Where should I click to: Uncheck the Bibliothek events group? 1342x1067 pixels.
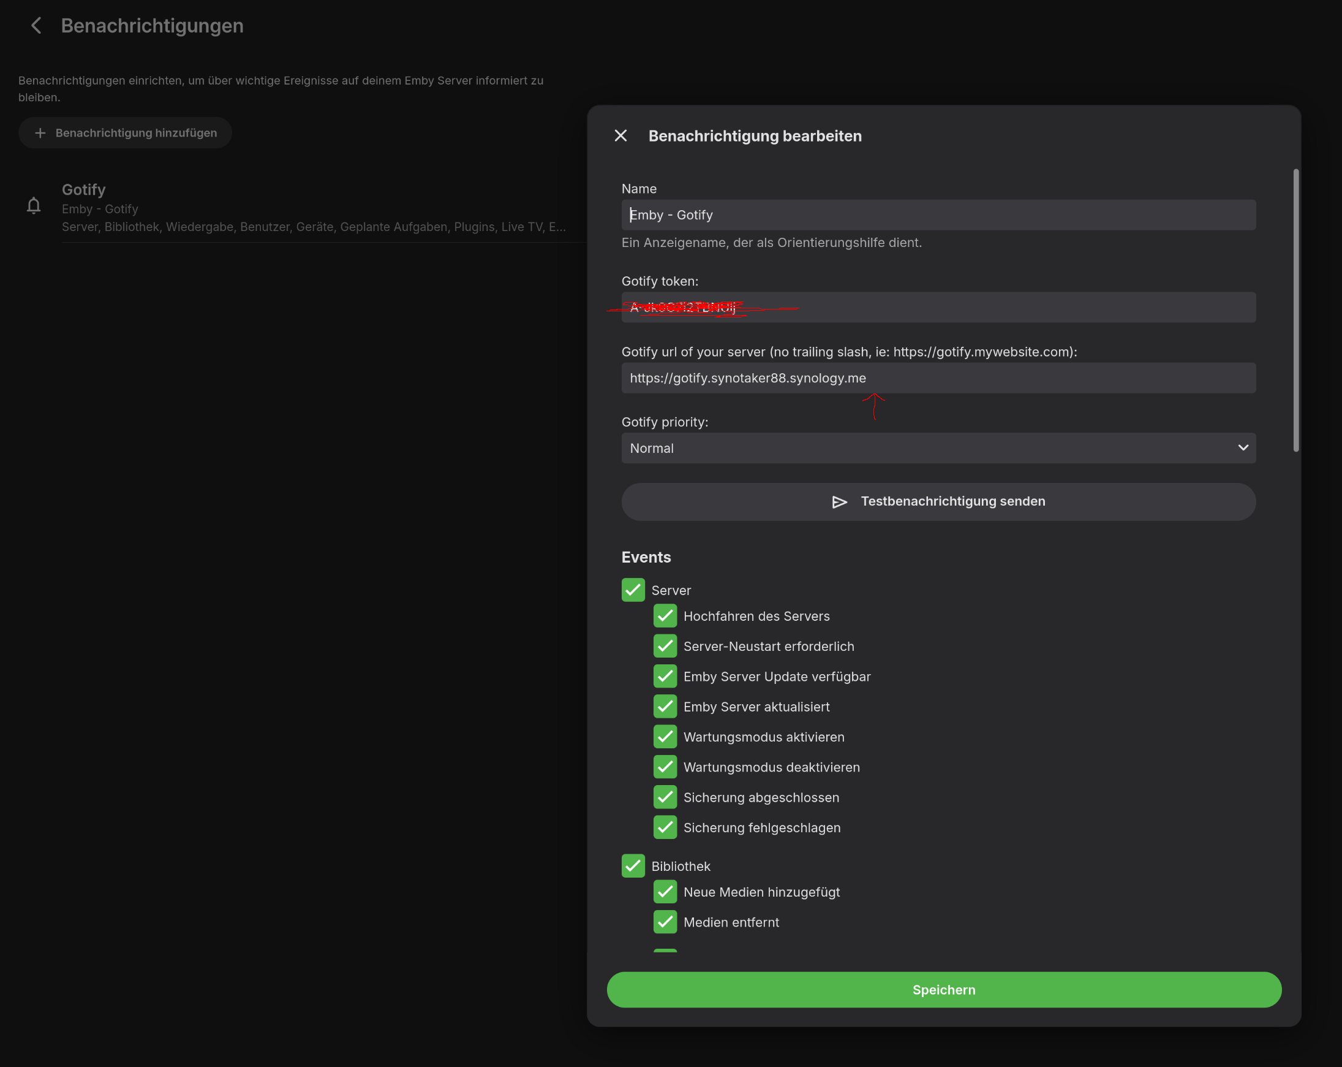tap(633, 866)
